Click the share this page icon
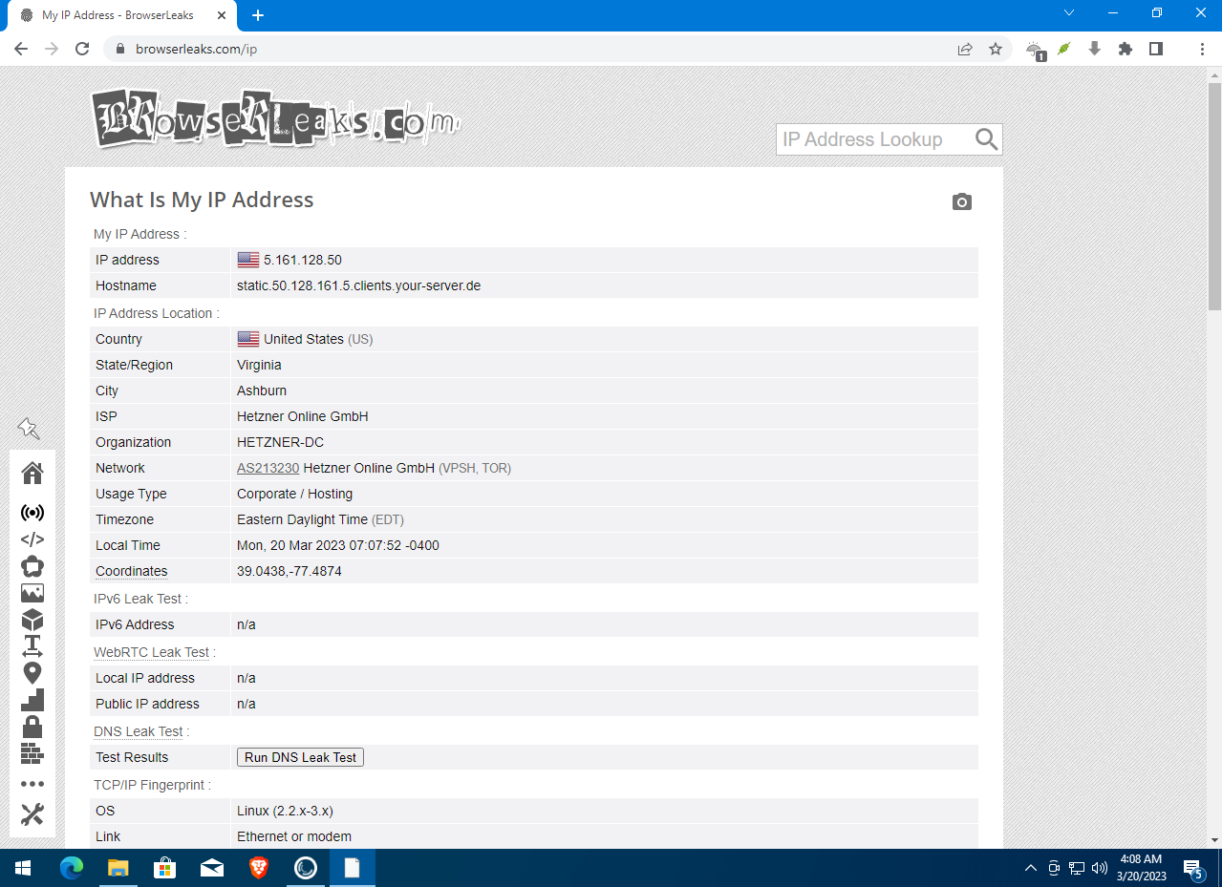1222x887 pixels. tap(965, 49)
